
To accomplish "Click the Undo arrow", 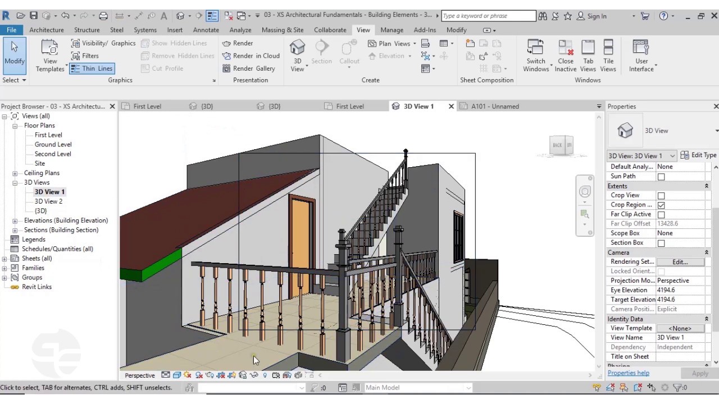I will pos(65,16).
